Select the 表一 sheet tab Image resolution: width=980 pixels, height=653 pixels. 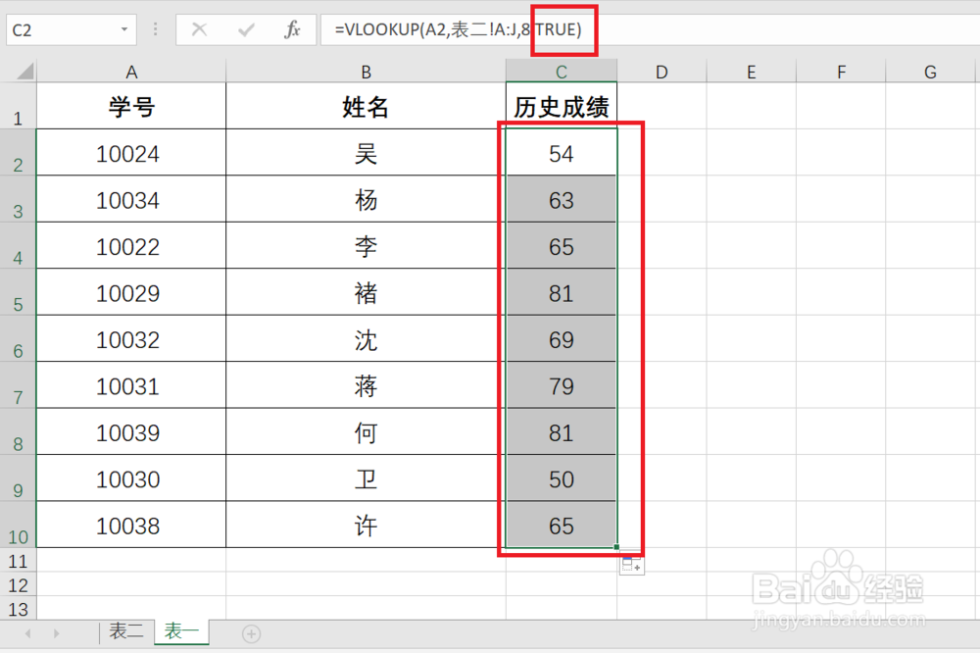[181, 632]
